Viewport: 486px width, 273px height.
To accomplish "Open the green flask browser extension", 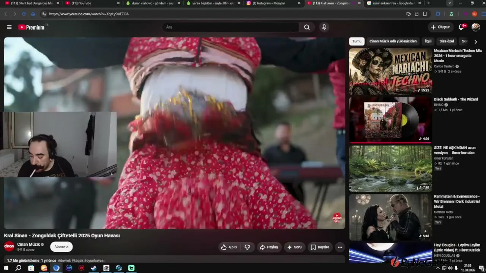I will coord(451,14).
